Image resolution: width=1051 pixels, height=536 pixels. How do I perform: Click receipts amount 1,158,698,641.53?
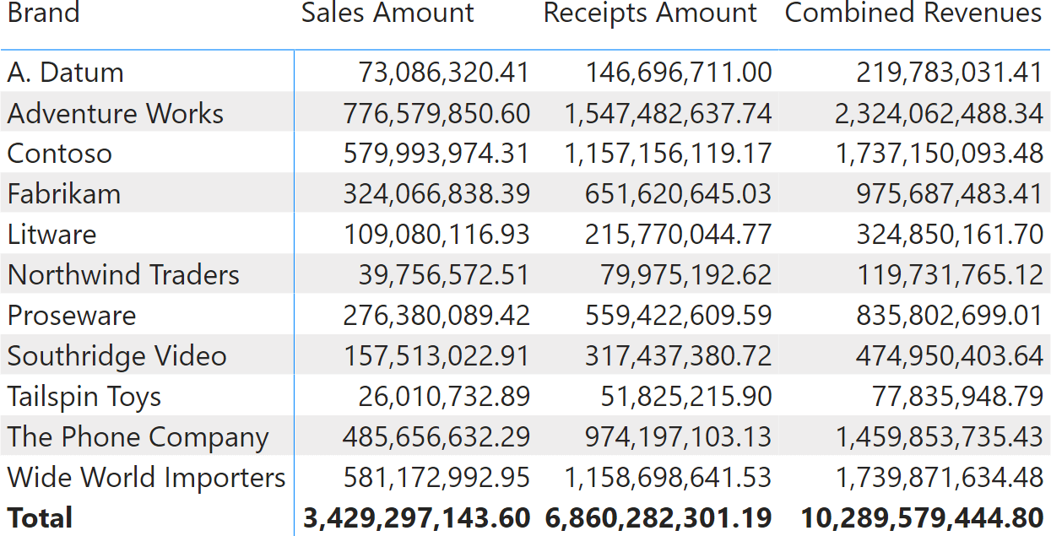(668, 478)
